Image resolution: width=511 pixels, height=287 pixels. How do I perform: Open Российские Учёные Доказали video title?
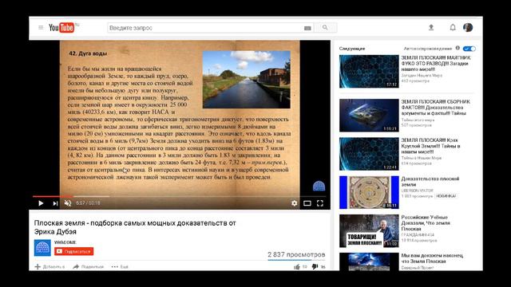426,223
